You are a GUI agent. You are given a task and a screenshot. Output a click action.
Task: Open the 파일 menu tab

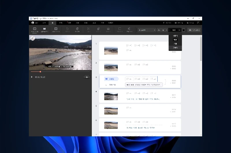(44, 22)
